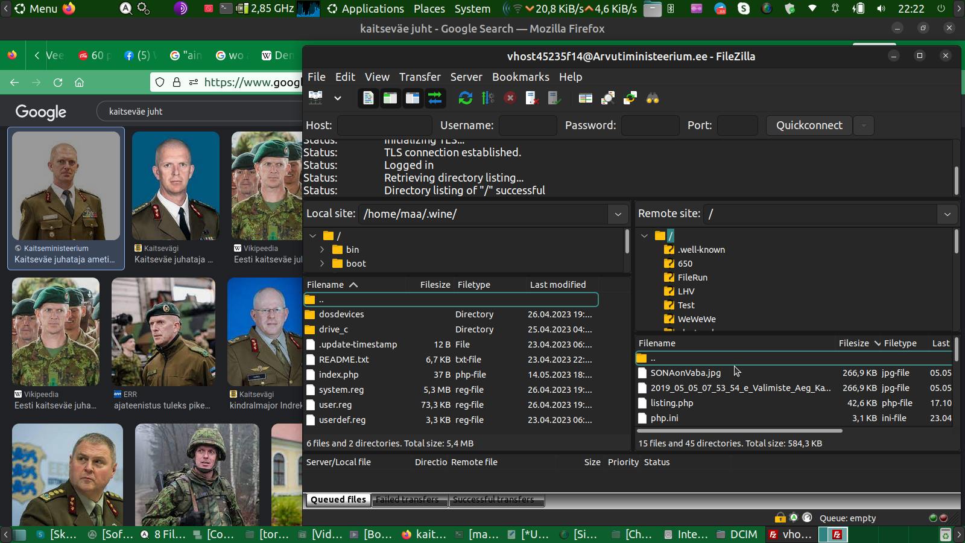Toggle the local directory tree view
The image size is (965, 543).
(x=390, y=98)
